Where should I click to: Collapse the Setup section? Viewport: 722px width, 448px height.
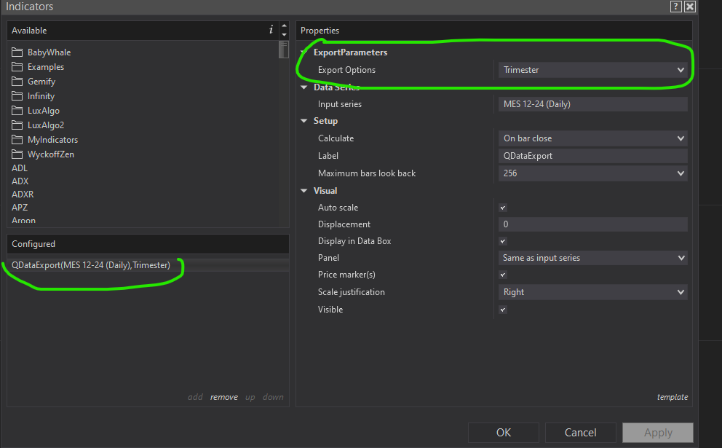pyautogui.click(x=305, y=121)
